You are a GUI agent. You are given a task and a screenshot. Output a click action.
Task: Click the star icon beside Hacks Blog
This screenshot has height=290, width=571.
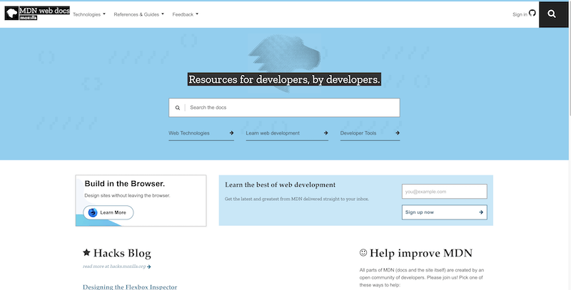(x=86, y=252)
